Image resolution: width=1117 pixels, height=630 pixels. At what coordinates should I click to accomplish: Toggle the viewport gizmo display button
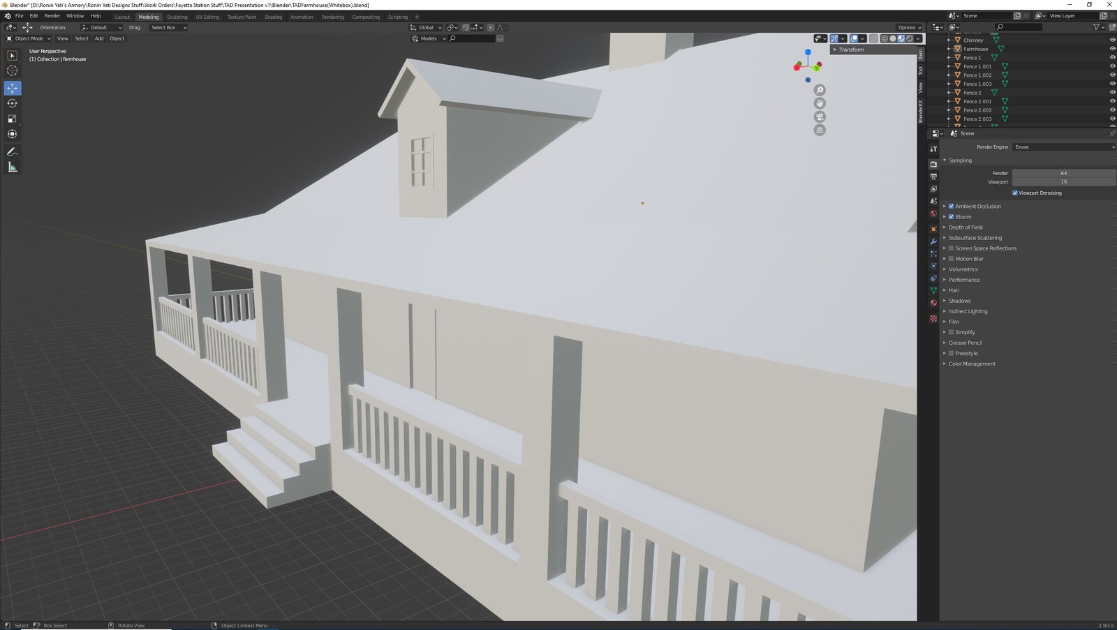[x=834, y=38]
